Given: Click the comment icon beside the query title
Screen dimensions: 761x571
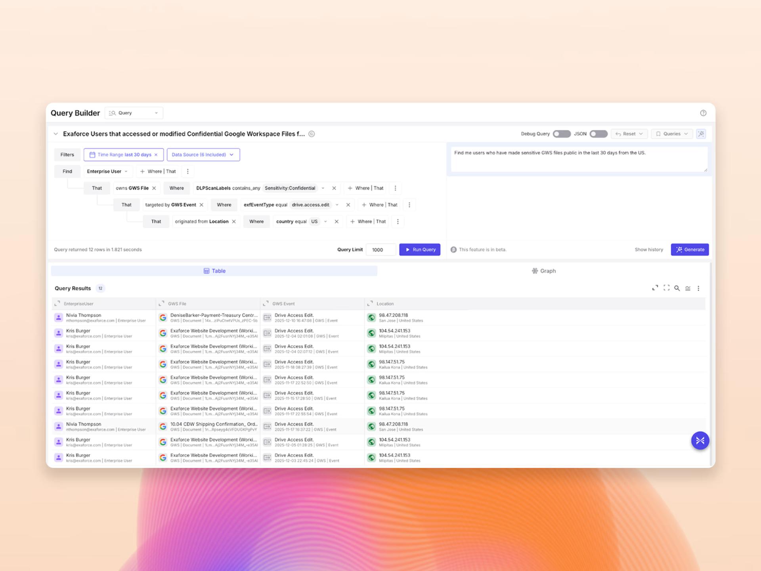Looking at the screenshot, I should 312,134.
